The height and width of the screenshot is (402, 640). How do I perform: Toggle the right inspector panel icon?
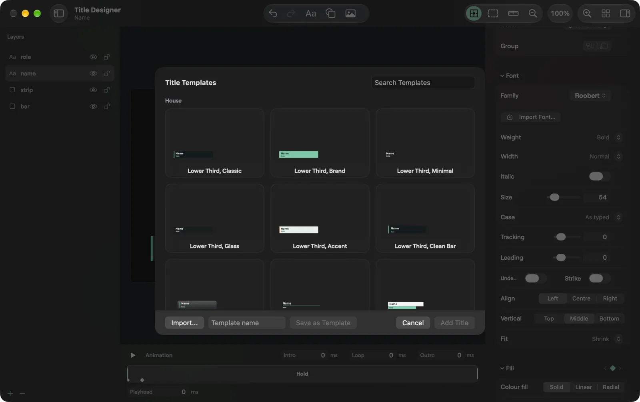click(625, 13)
